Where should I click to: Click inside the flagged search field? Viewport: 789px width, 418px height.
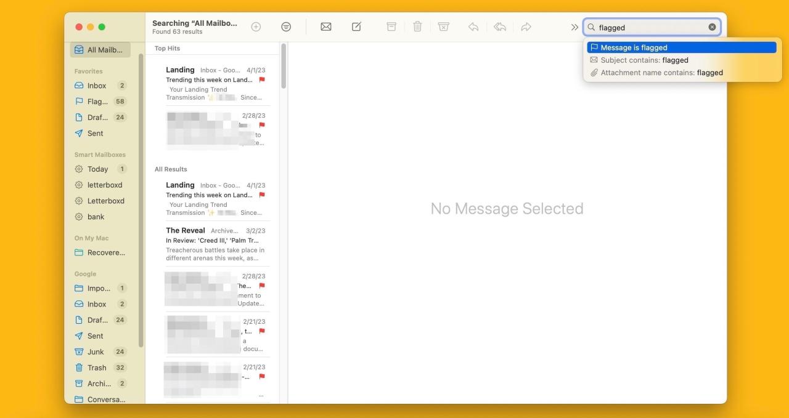(x=652, y=27)
